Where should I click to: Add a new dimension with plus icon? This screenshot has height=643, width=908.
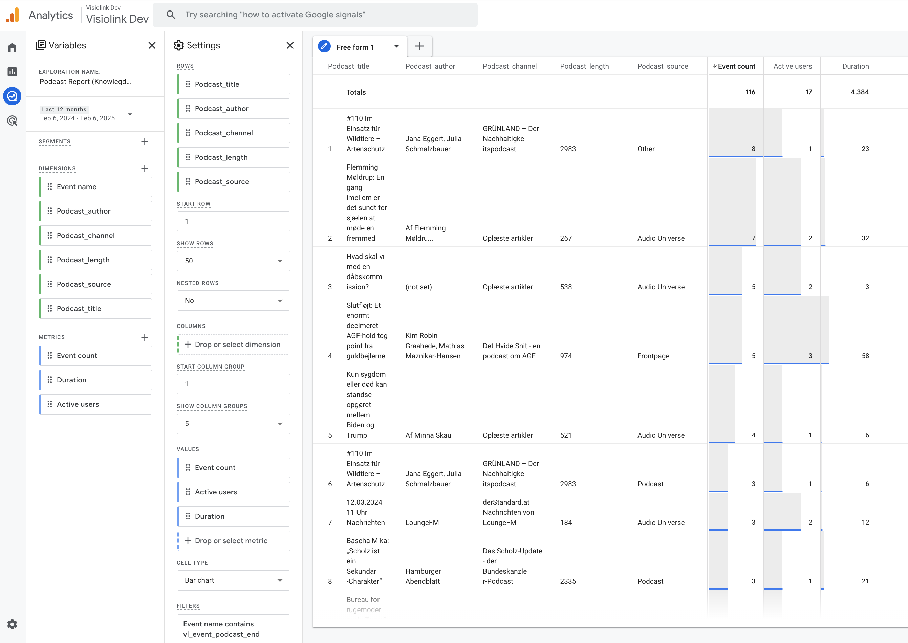(x=145, y=169)
